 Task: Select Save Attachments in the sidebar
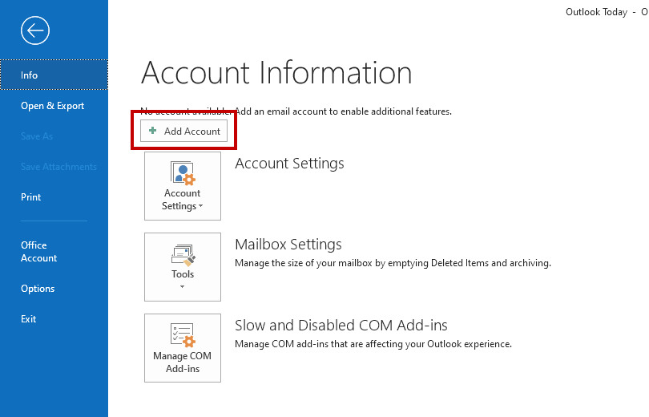[x=58, y=167]
